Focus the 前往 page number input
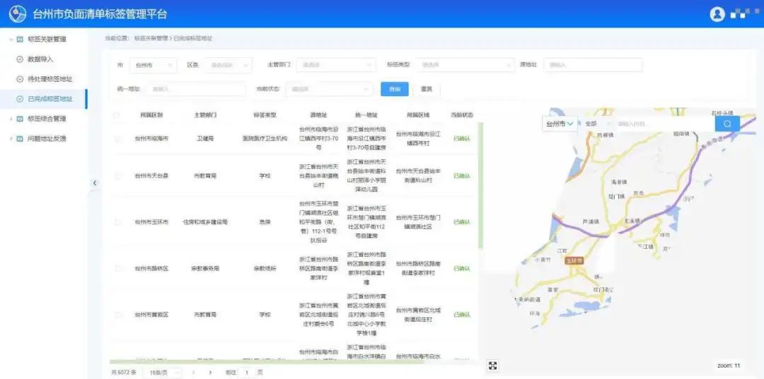 [247, 372]
